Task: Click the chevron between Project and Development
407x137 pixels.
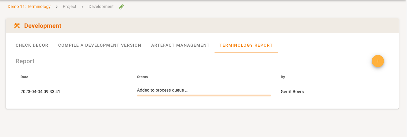Action: tap(82, 7)
